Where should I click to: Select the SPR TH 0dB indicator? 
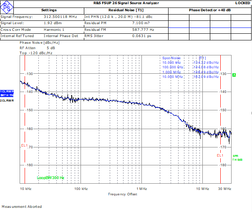[x=237, y=158]
